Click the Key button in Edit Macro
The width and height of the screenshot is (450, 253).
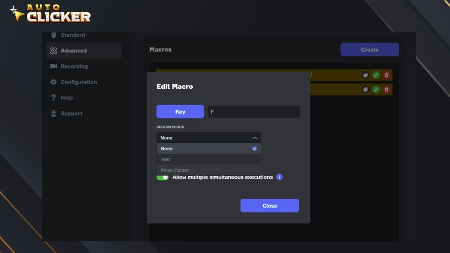[x=180, y=112]
